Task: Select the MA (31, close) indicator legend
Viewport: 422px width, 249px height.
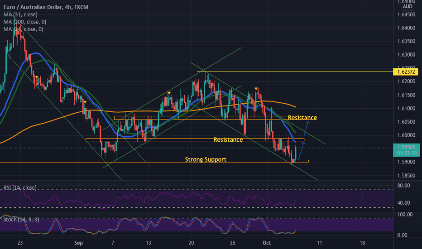Action: (20, 14)
